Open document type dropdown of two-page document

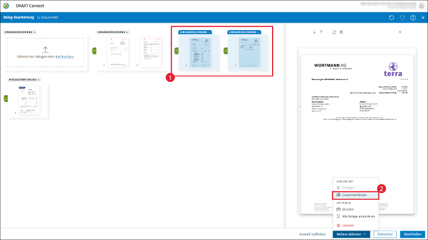point(113,32)
